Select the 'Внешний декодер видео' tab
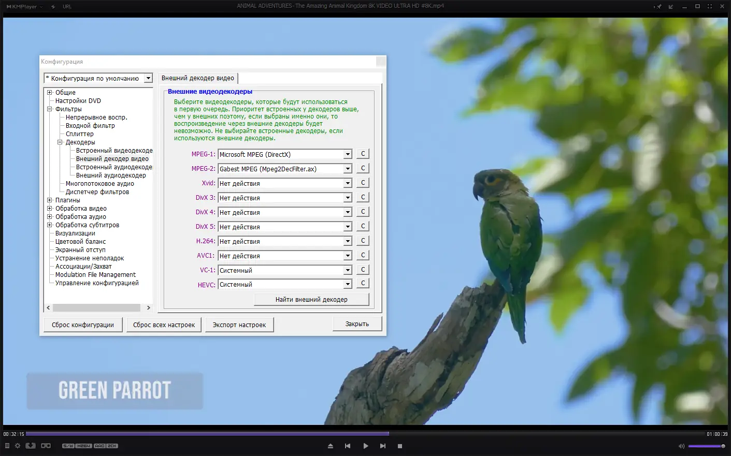 click(x=198, y=78)
